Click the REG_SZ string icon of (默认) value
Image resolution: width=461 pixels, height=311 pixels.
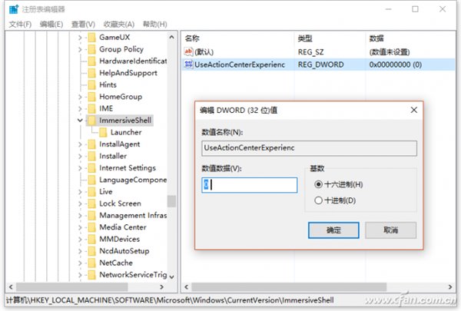tap(188, 51)
